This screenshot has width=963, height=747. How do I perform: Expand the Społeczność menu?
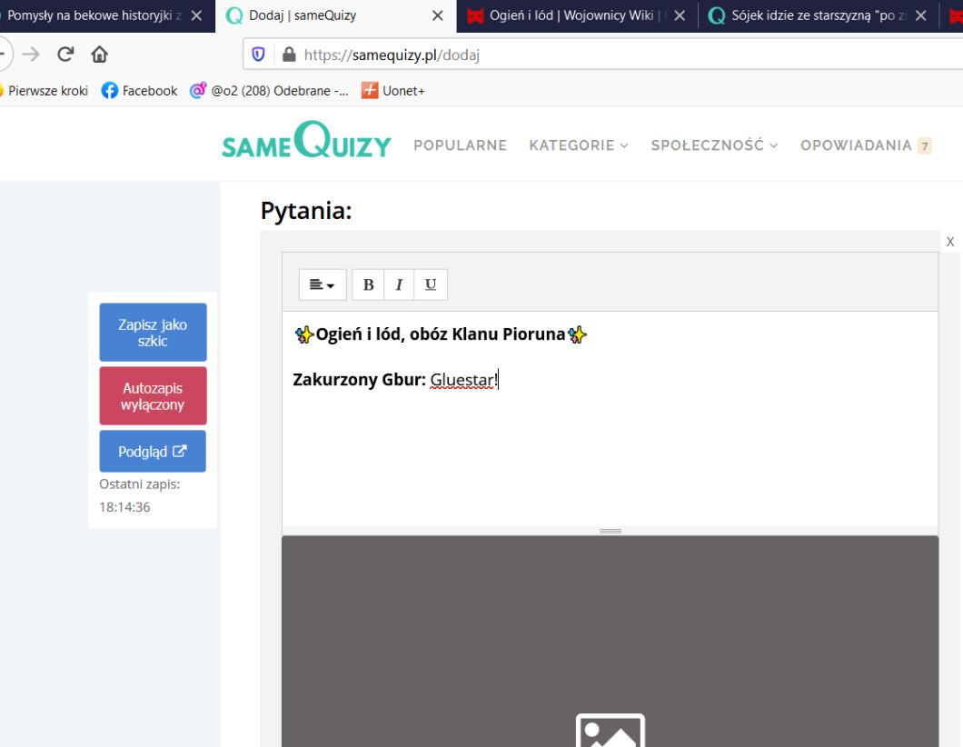714,145
